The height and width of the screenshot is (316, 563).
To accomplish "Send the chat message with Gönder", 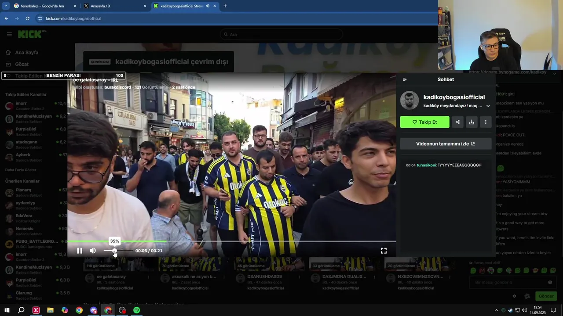I will [546, 296].
